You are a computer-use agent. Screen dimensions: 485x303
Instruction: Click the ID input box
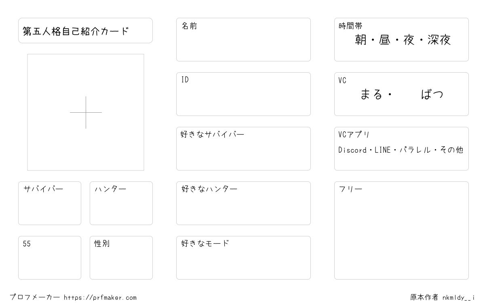coord(243,94)
